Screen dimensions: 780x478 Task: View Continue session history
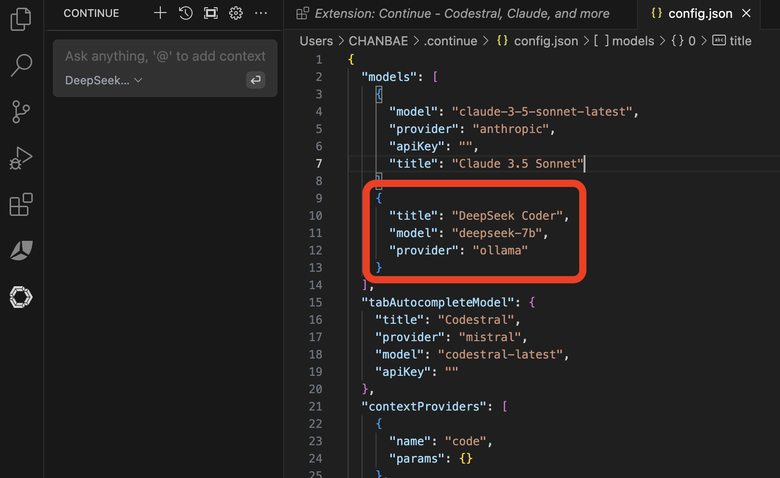(x=185, y=13)
